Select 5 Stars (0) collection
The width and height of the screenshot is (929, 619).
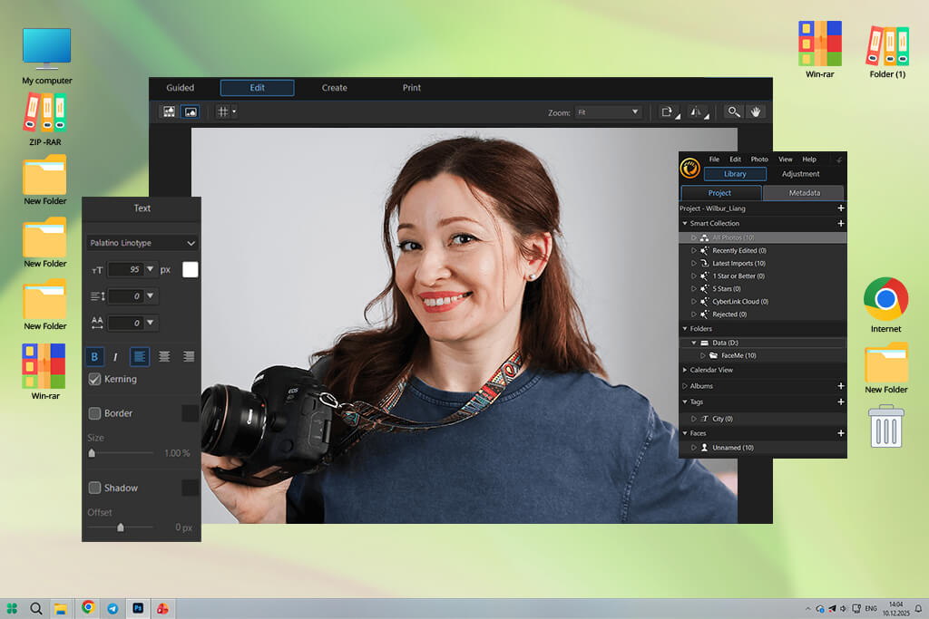[x=727, y=289]
